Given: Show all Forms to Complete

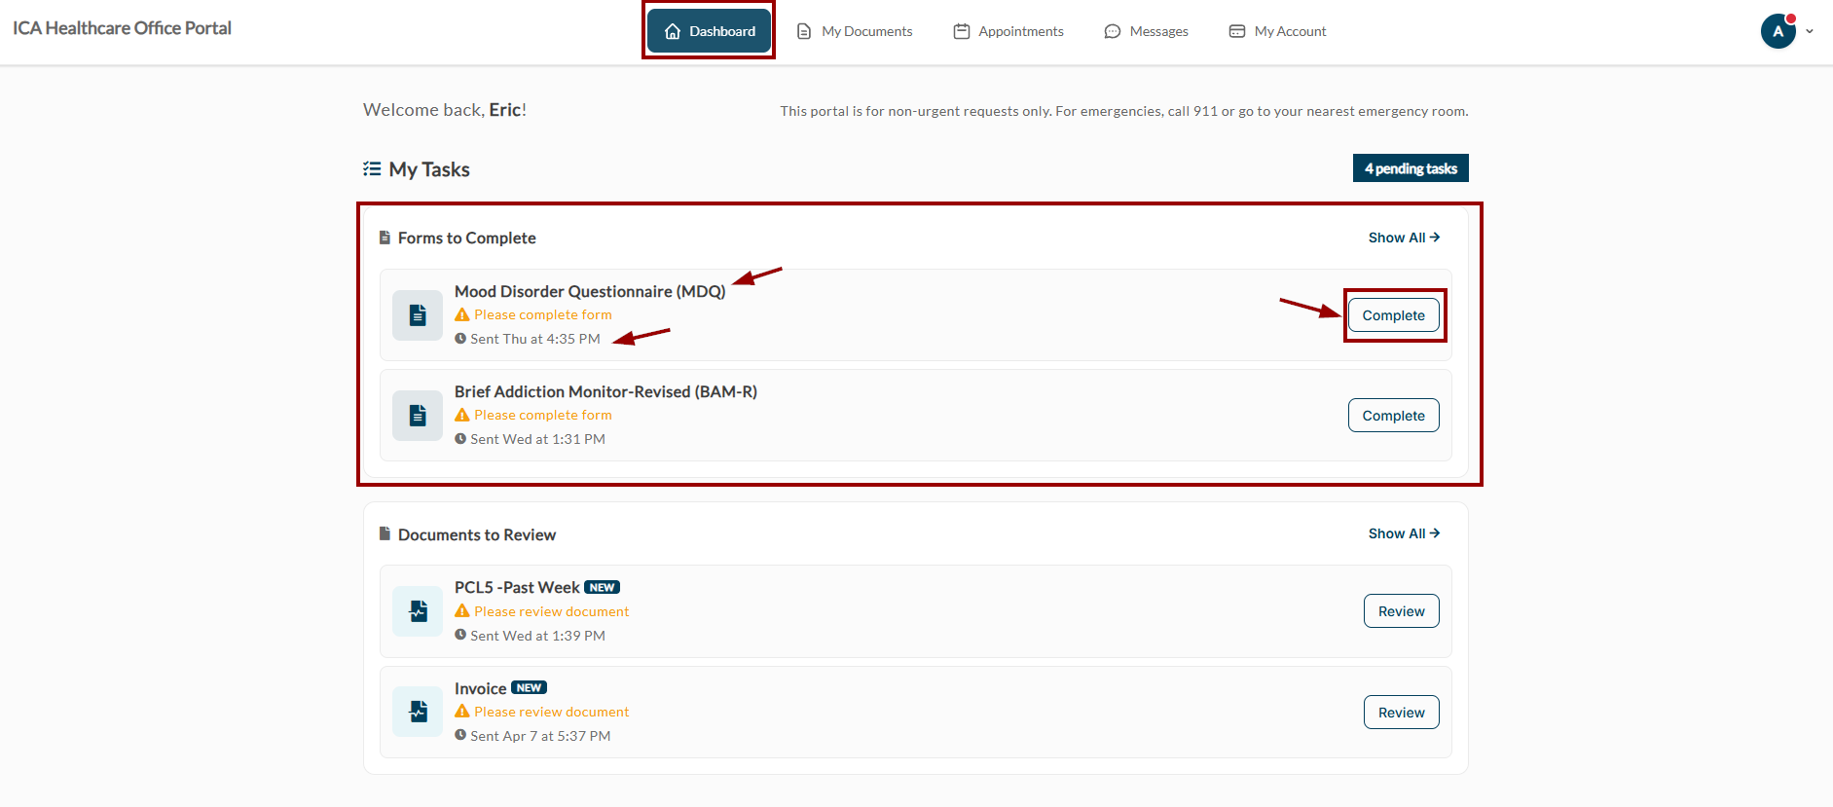Looking at the screenshot, I should coord(1404,238).
